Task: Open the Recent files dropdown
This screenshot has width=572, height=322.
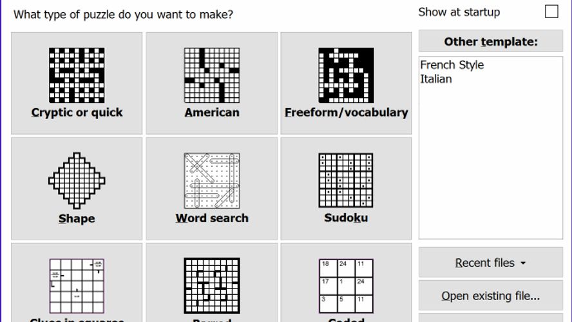Action: point(490,263)
